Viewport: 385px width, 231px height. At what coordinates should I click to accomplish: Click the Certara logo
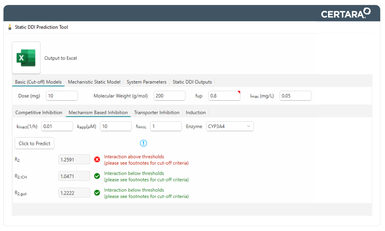345,14
